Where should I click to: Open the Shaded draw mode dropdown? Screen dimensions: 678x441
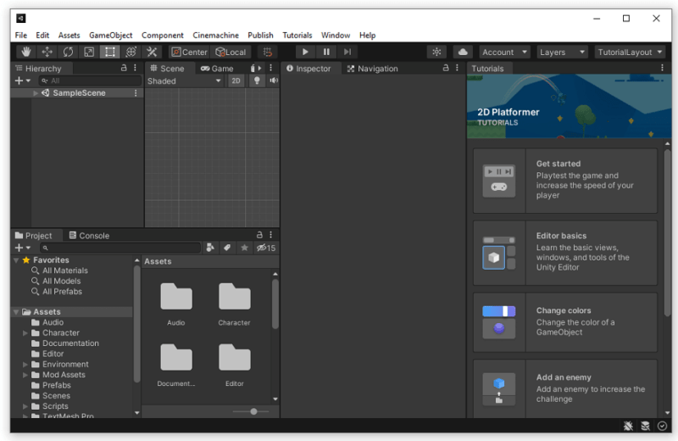[x=185, y=81]
